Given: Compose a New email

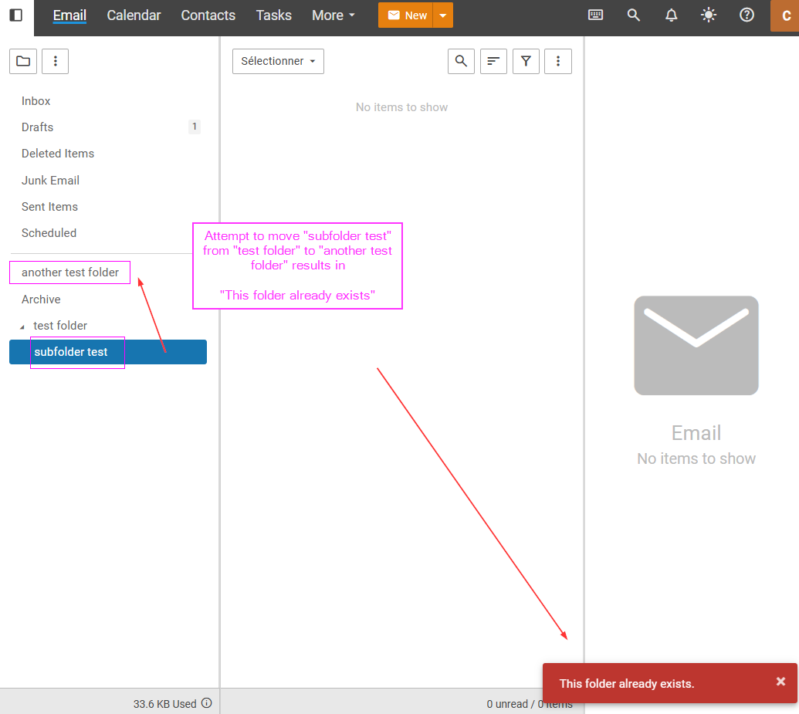Looking at the screenshot, I should (x=406, y=15).
